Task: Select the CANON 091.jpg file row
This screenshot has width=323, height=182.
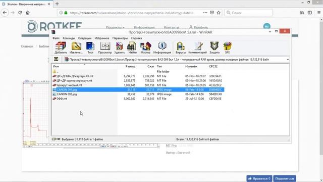Action: [138, 89]
